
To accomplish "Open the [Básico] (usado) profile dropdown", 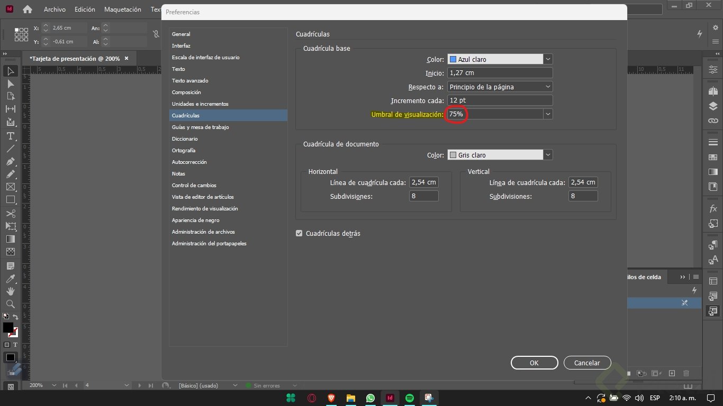I will 236,385.
